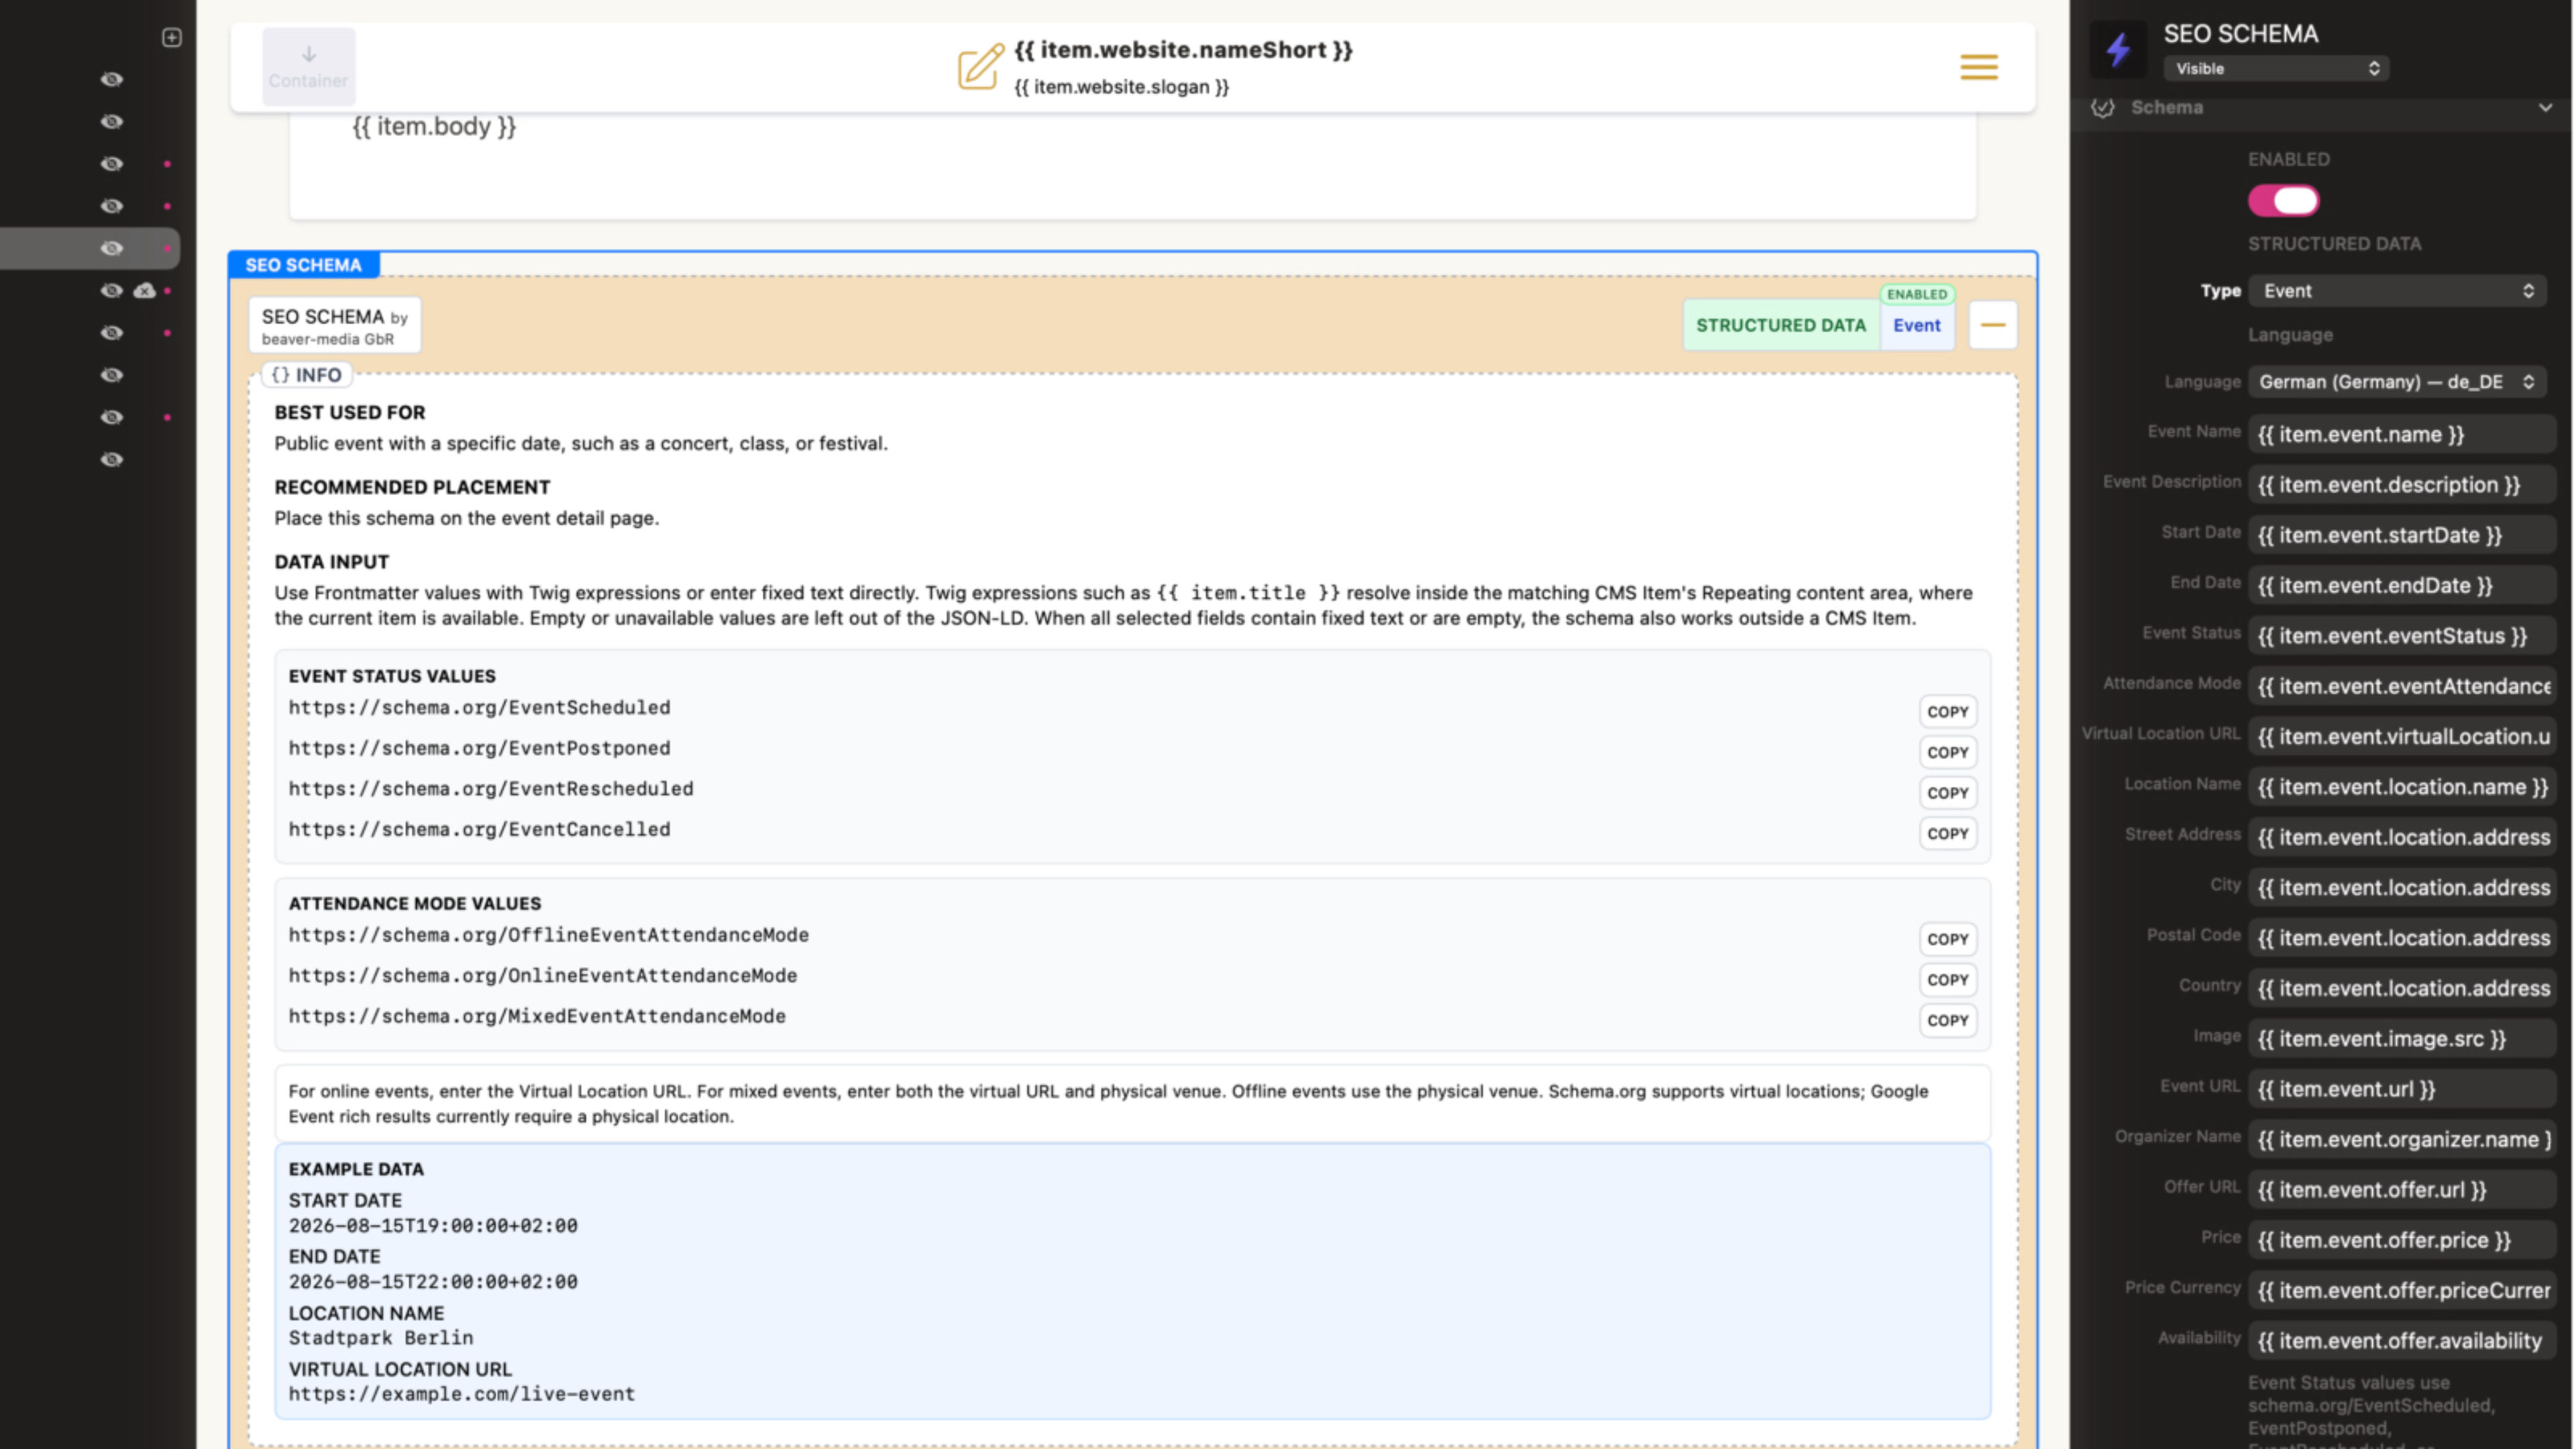Collapse the SEO Schema card with minus button
Image resolution: width=2576 pixels, height=1449 pixels.
[x=1992, y=325]
